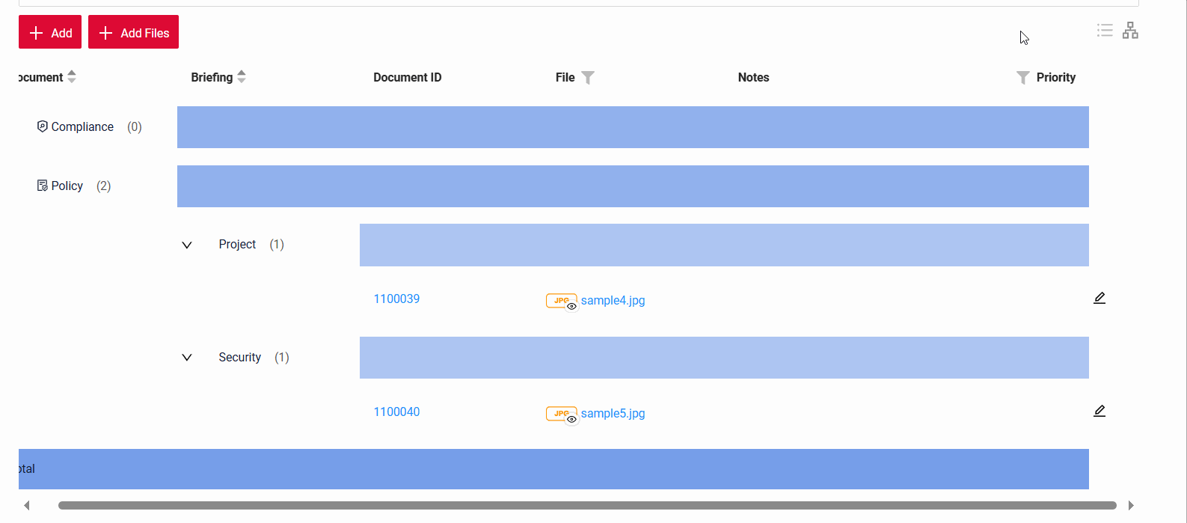Screen dimensions: 1187x523
Task: Open document ID 1100039 link
Action: (396, 299)
